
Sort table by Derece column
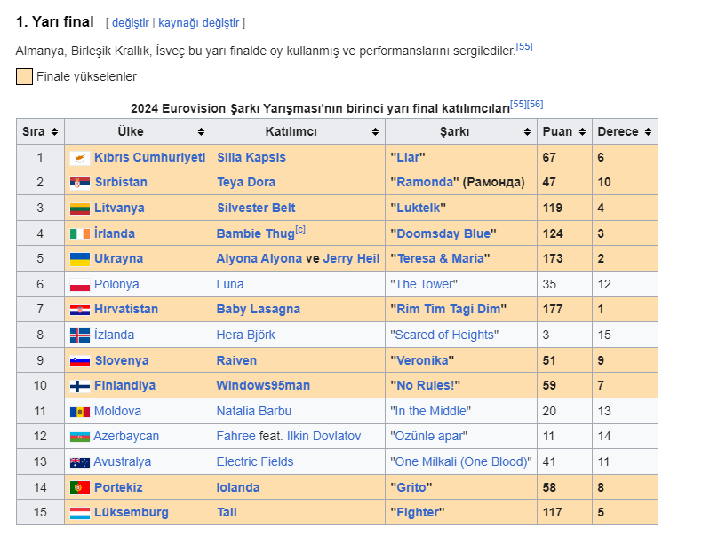pos(625,131)
